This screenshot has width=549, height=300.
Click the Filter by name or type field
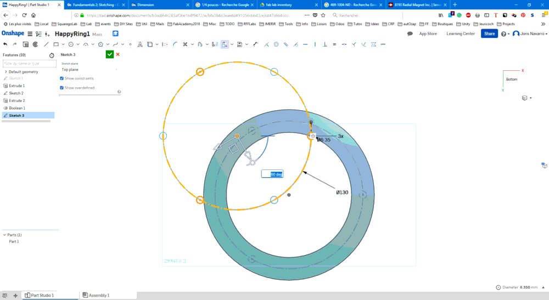click(x=30, y=64)
